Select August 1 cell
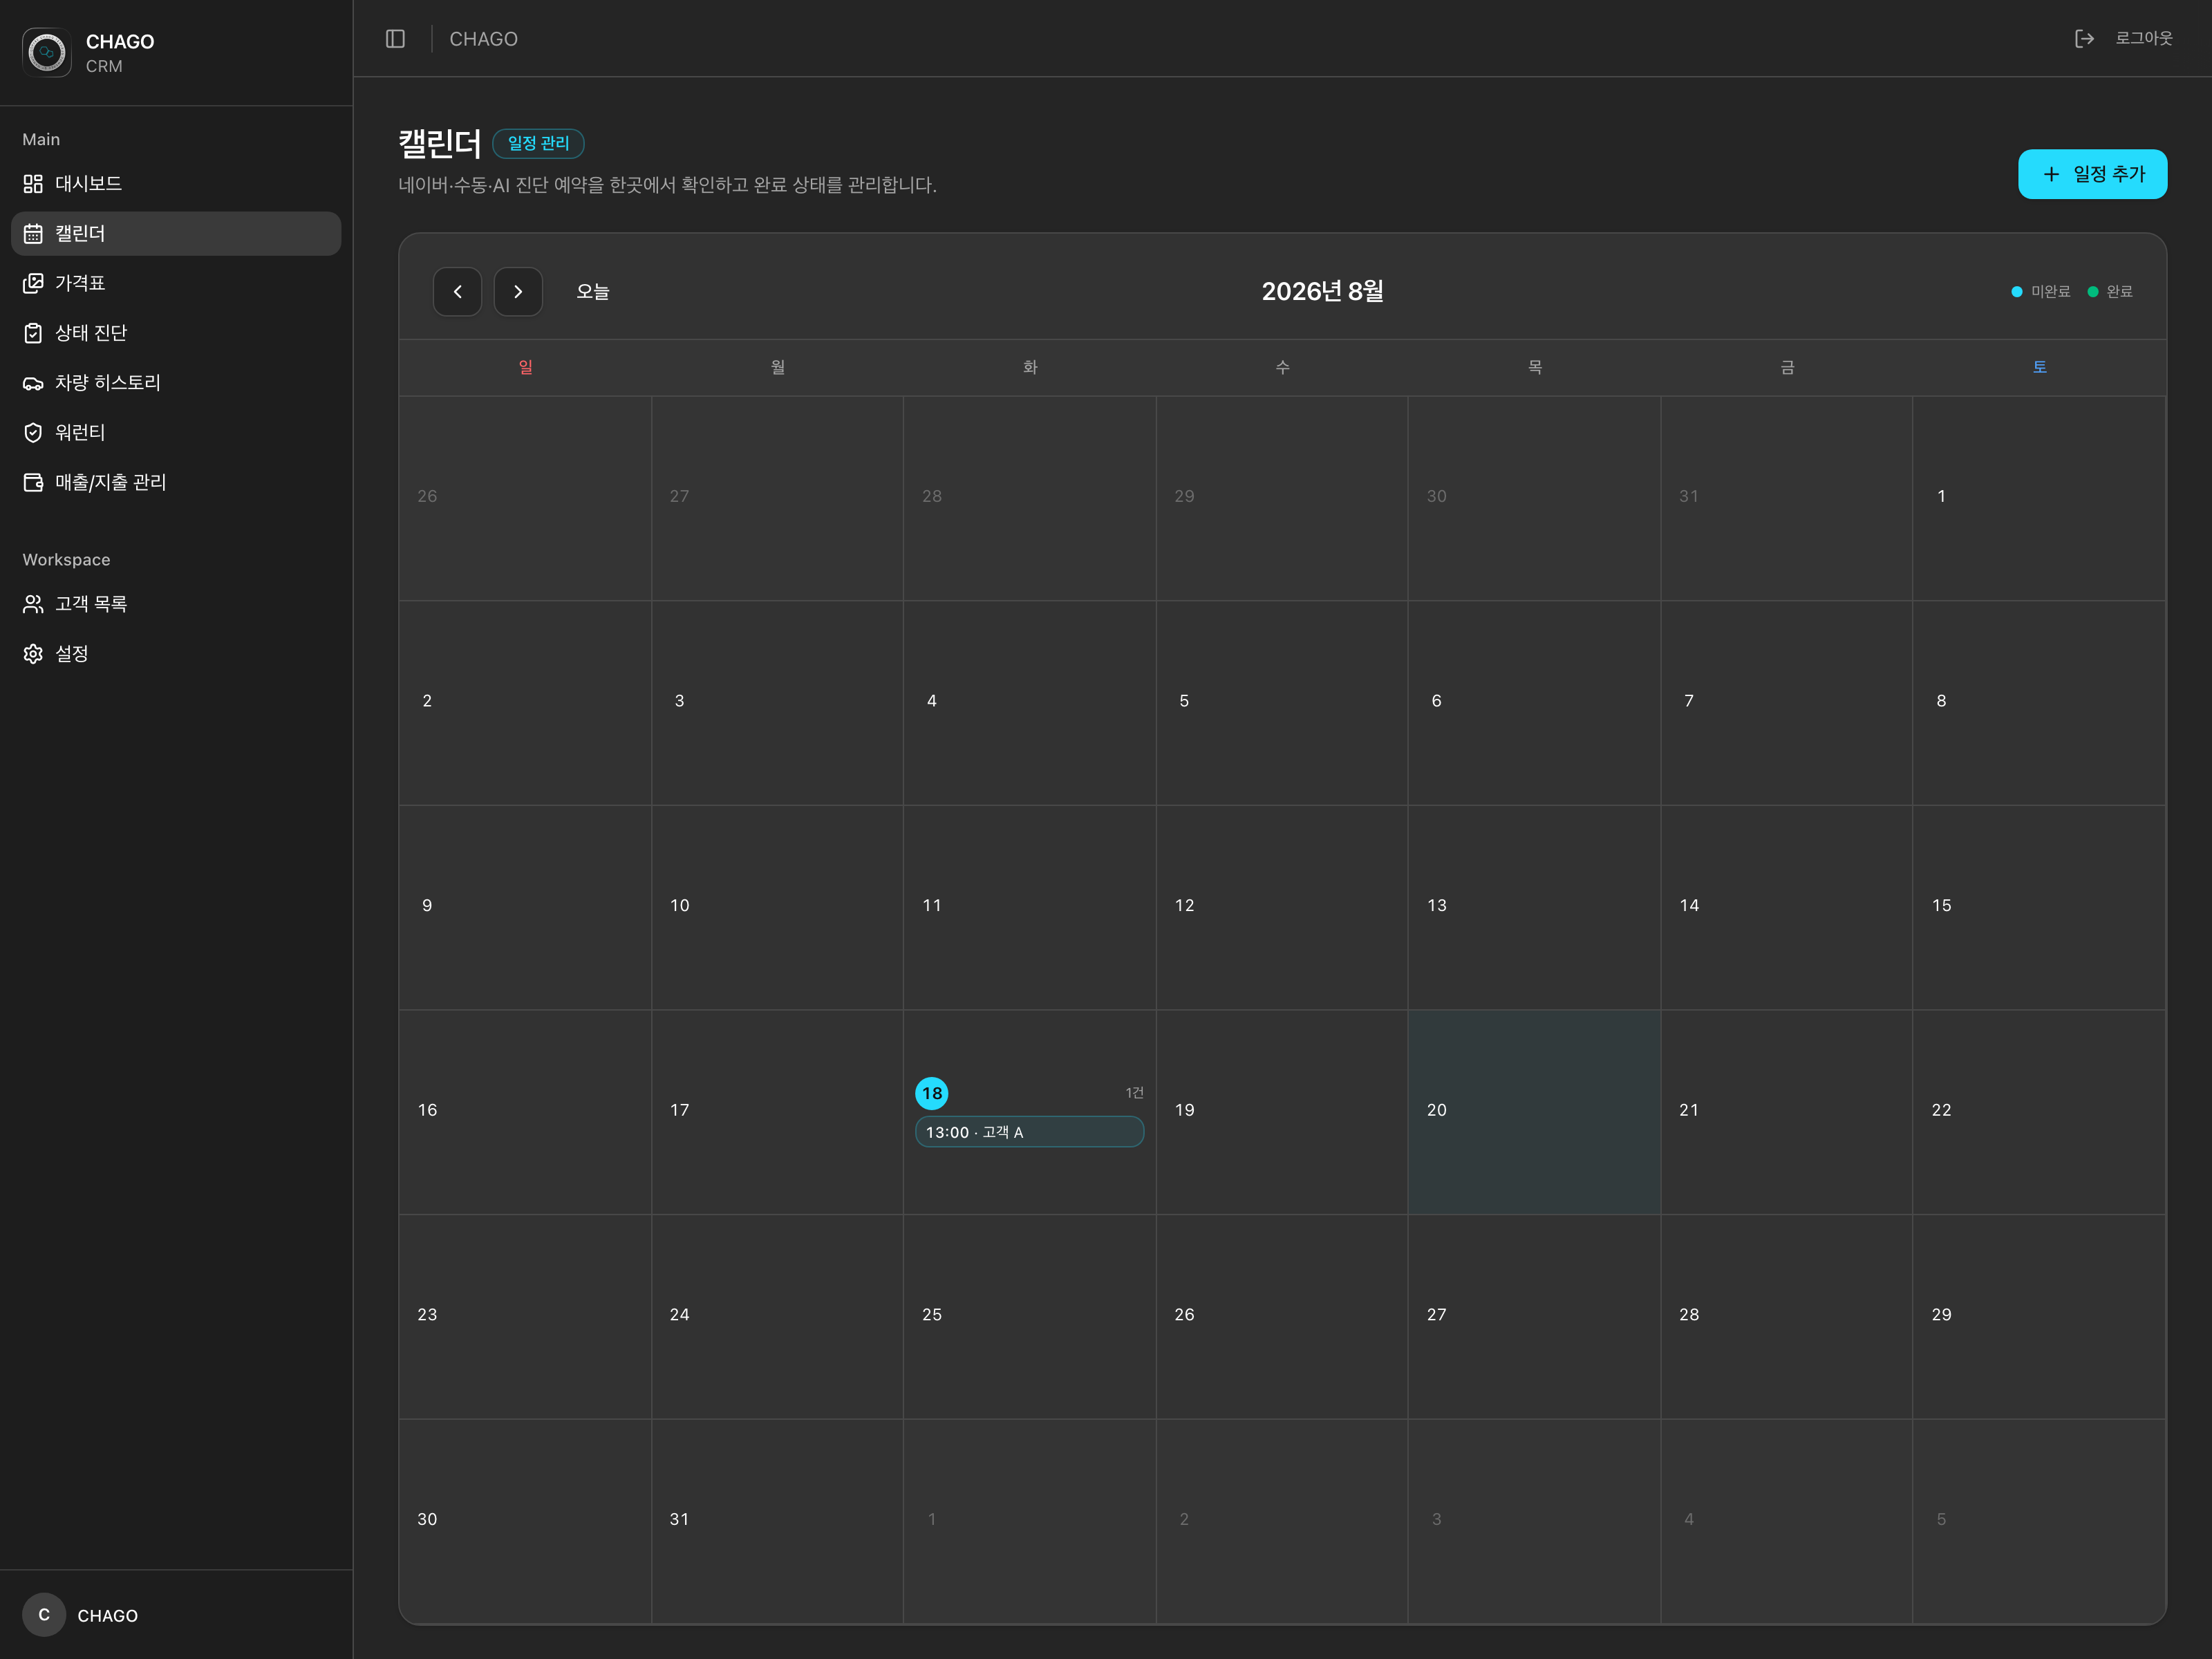 (x=2039, y=498)
